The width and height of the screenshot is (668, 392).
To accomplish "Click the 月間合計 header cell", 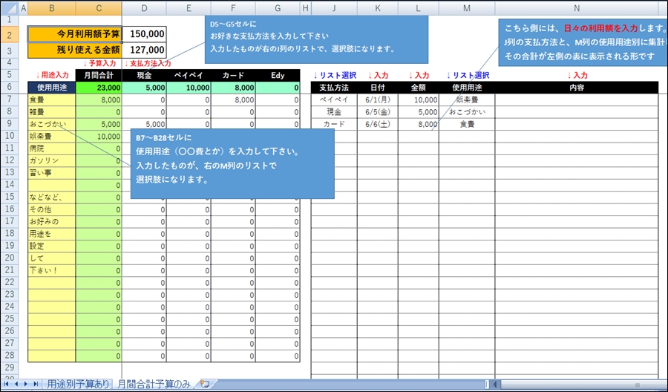I will [x=99, y=76].
